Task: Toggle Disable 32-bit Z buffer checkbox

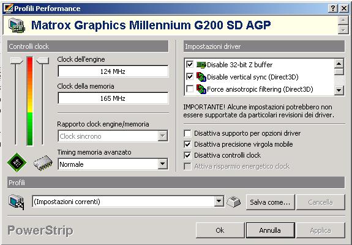Action: tap(190, 65)
